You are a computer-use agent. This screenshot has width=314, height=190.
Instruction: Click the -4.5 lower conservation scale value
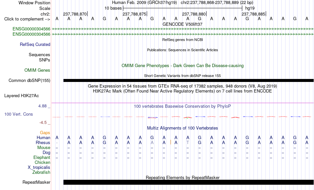43,123
